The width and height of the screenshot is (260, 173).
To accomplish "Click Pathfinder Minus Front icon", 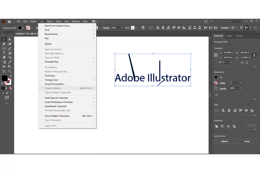I will [222, 126].
